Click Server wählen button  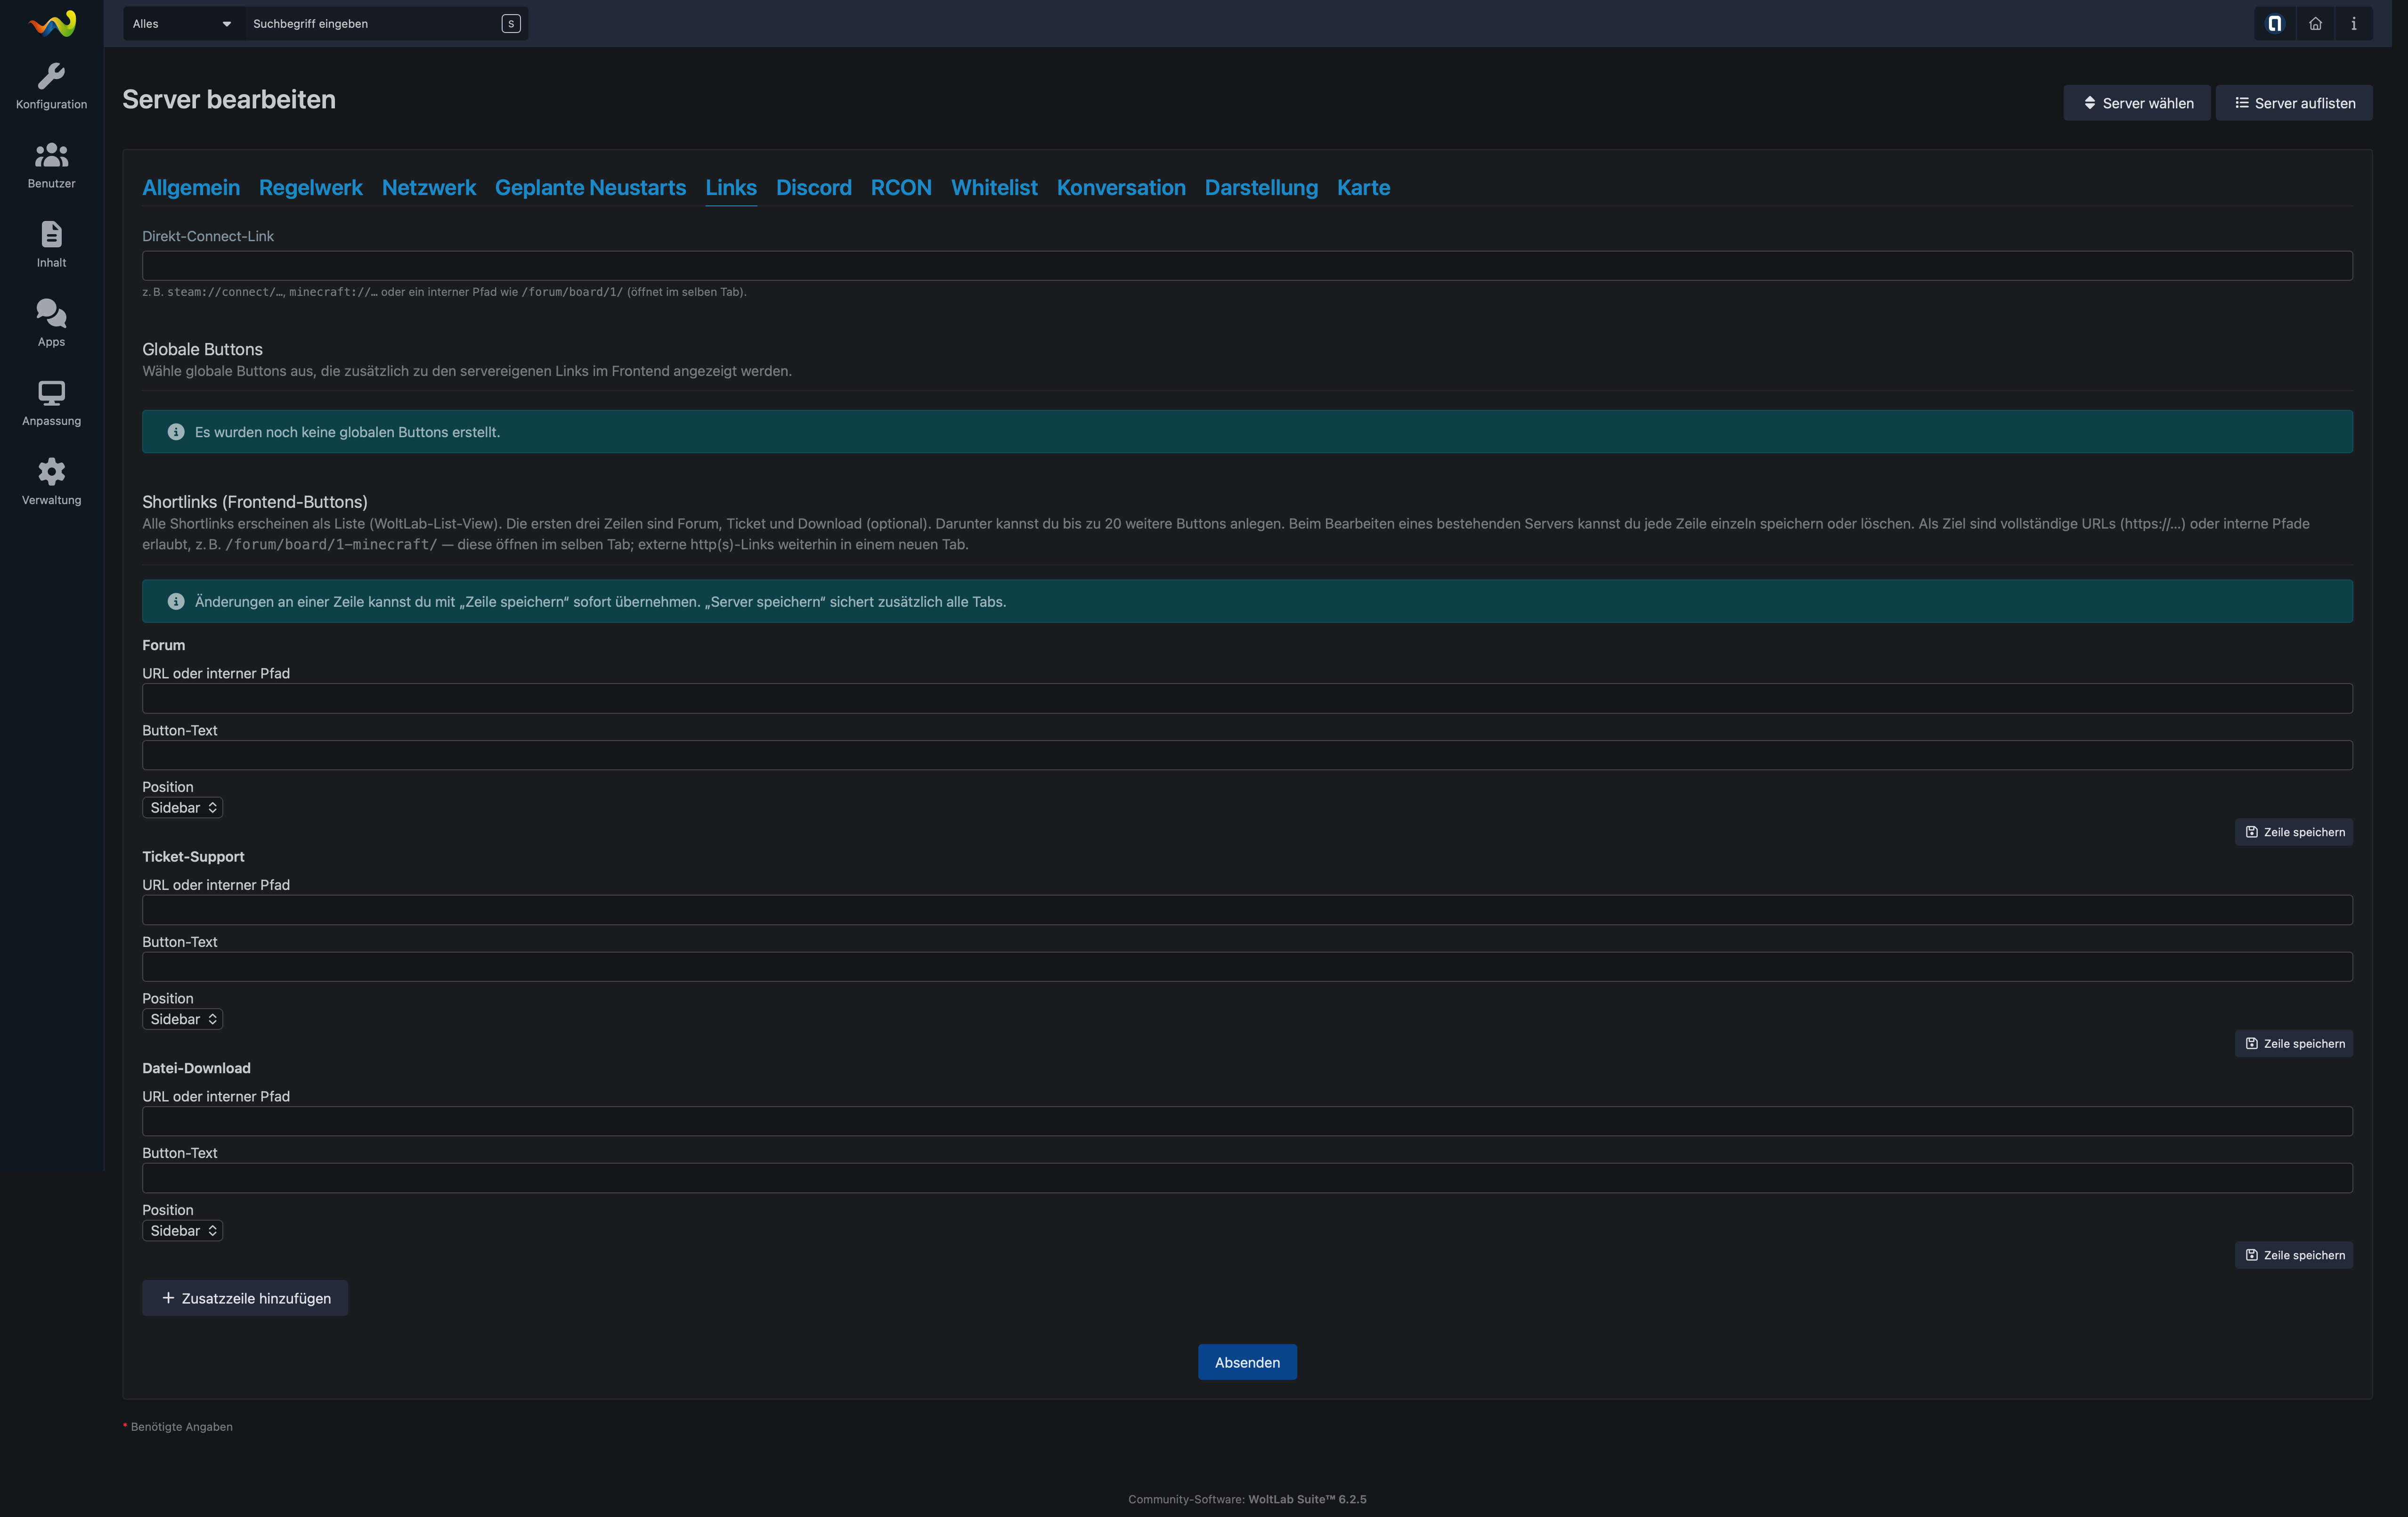[x=2137, y=103]
